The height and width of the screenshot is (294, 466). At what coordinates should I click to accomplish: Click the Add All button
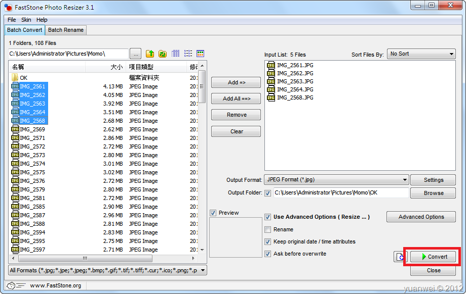[x=236, y=99]
